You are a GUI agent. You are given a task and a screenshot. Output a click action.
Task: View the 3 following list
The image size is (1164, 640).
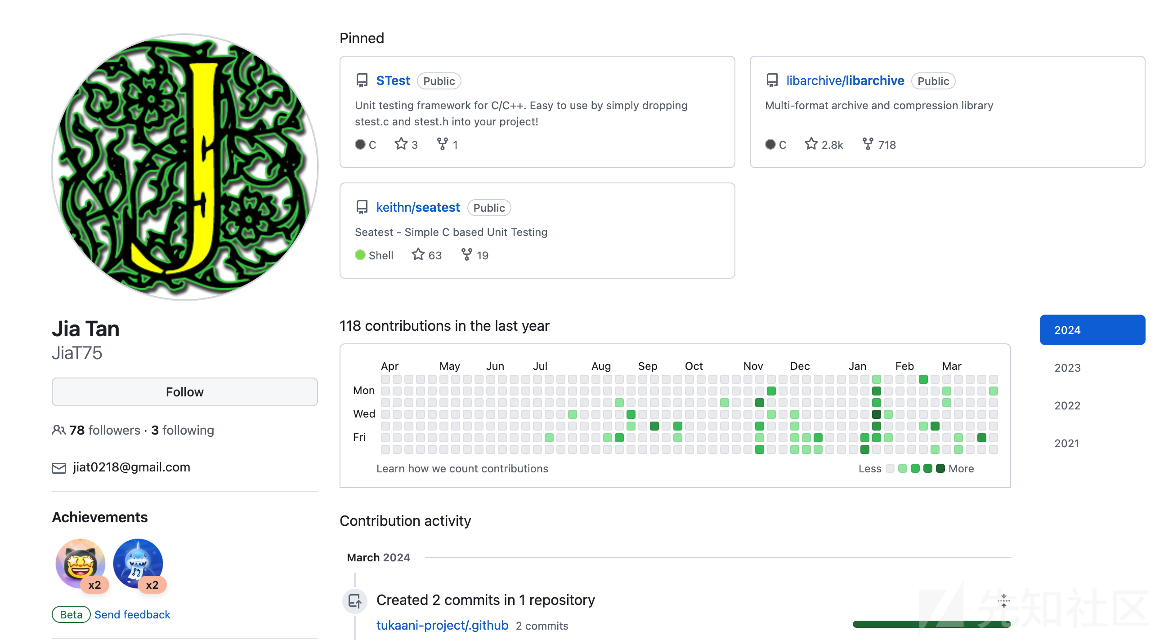pyautogui.click(x=183, y=430)
